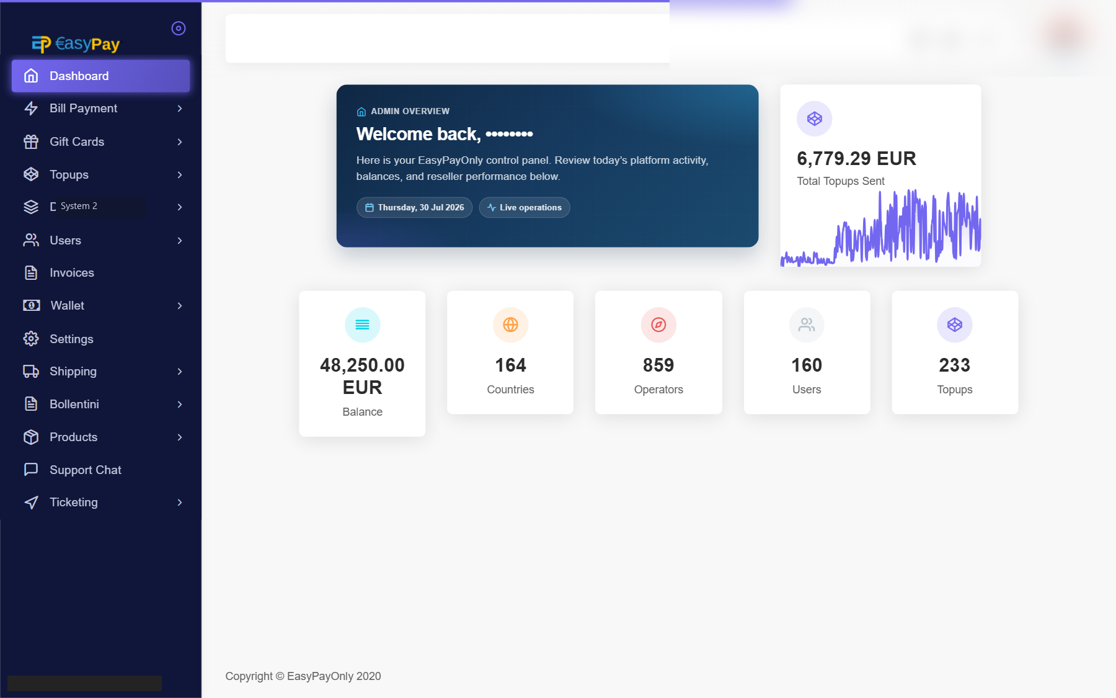Open the Ticketing menu label
This screenshot has height=698, width=1116.
pos(74,502)
